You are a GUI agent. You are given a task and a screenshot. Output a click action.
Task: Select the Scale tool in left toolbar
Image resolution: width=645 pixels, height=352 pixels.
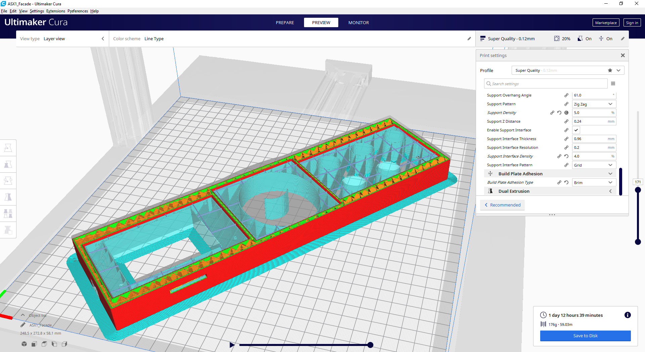pyautogui.click(x=8, y=164)
